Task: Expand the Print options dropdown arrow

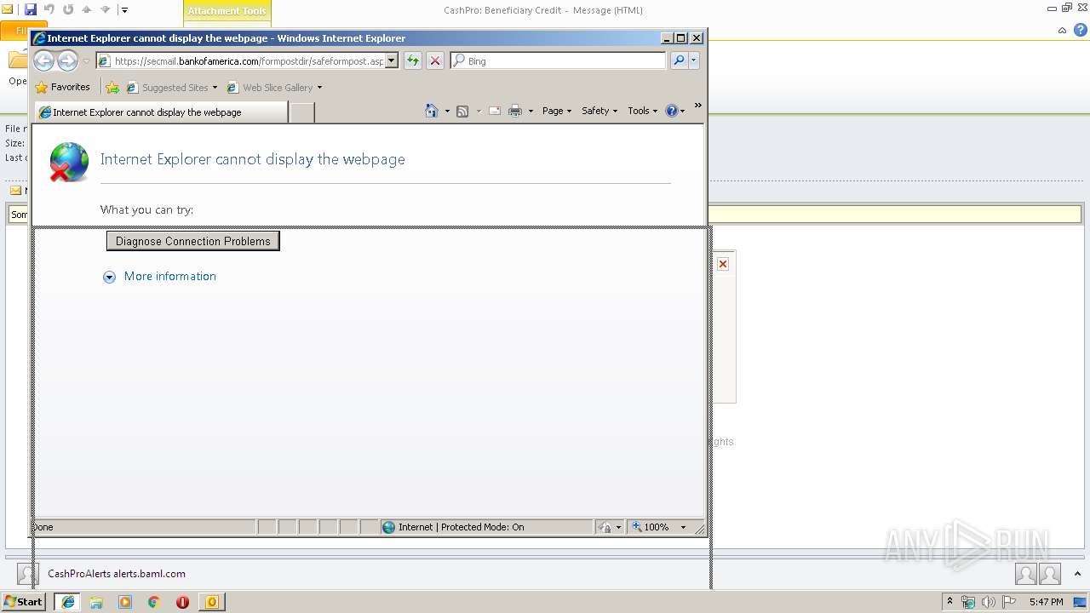Action: (531, 111)
